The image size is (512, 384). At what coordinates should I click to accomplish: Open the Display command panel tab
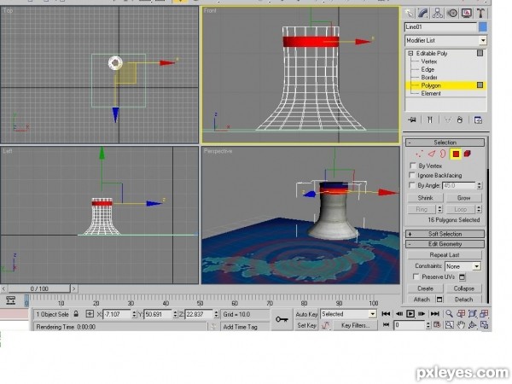(x=466, y=13)
